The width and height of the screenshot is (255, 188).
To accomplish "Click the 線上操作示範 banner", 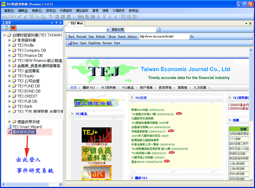I will (96, 103).
